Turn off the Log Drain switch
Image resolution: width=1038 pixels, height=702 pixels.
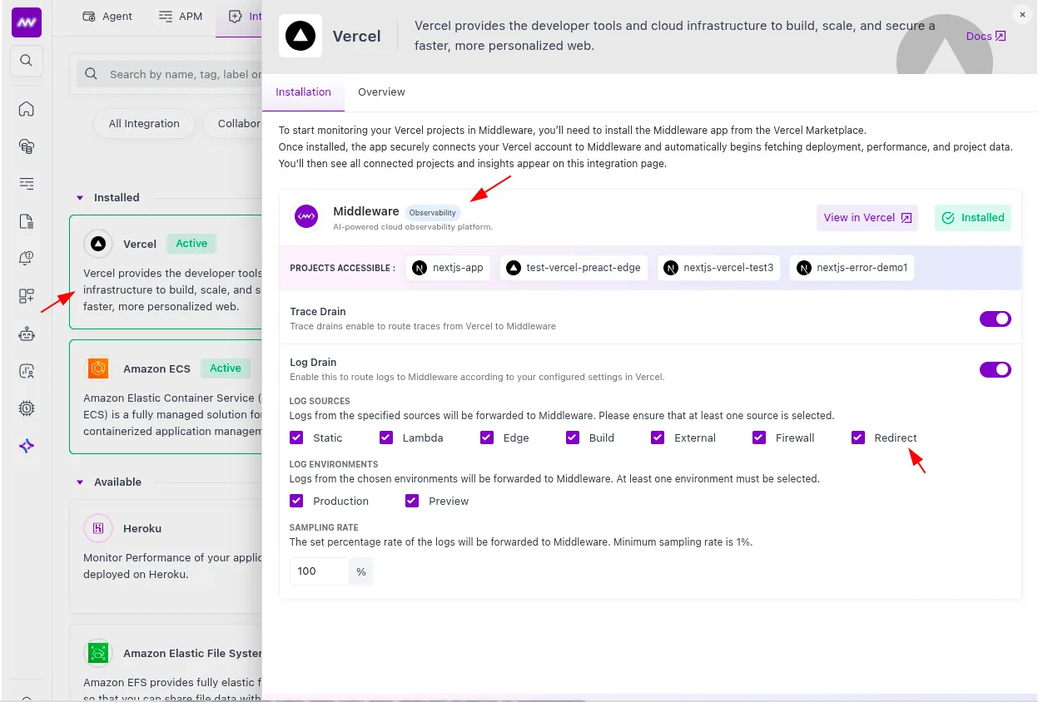[x=995, y=369]
